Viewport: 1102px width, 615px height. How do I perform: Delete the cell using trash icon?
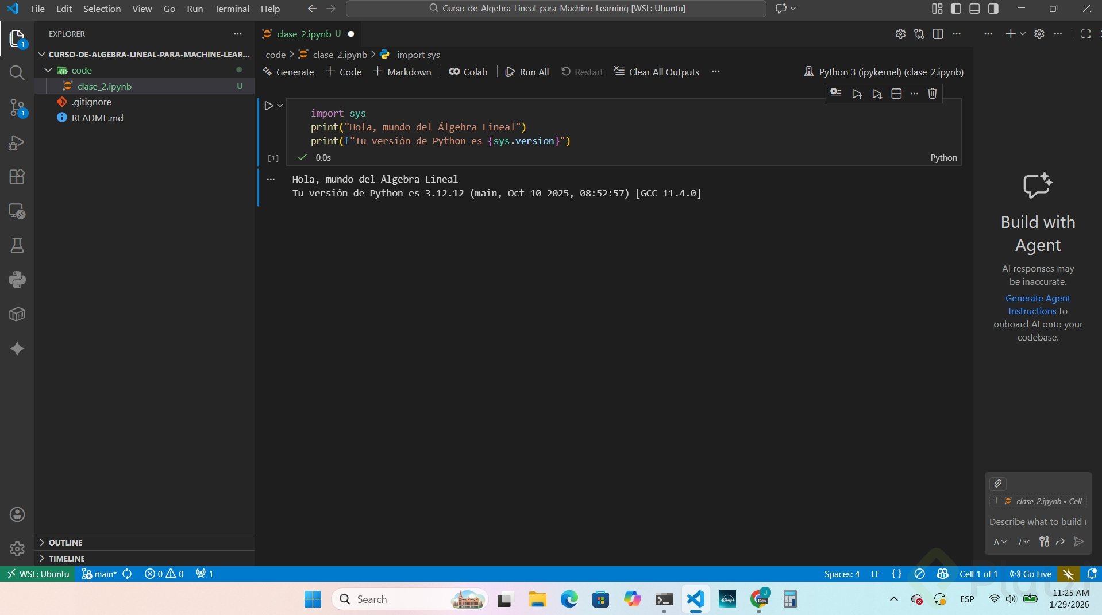(x=932, y=94)
